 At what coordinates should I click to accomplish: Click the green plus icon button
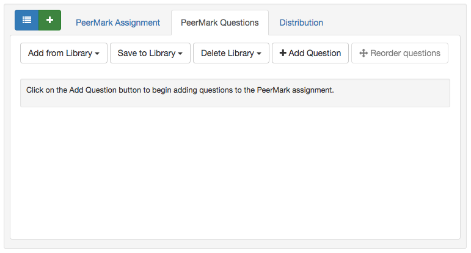point(50,20)
